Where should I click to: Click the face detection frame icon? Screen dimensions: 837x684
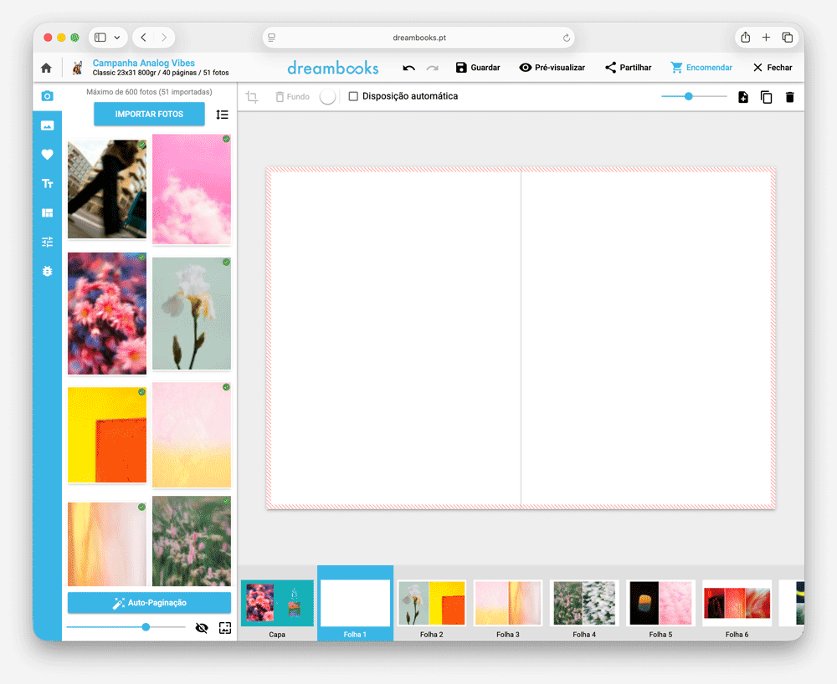click(x=225, y=627)
